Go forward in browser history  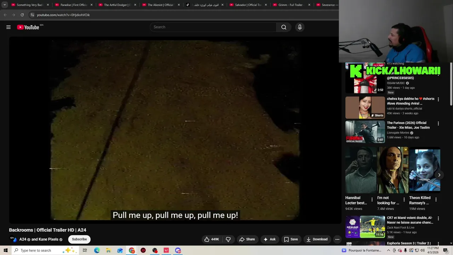(13, 15)
